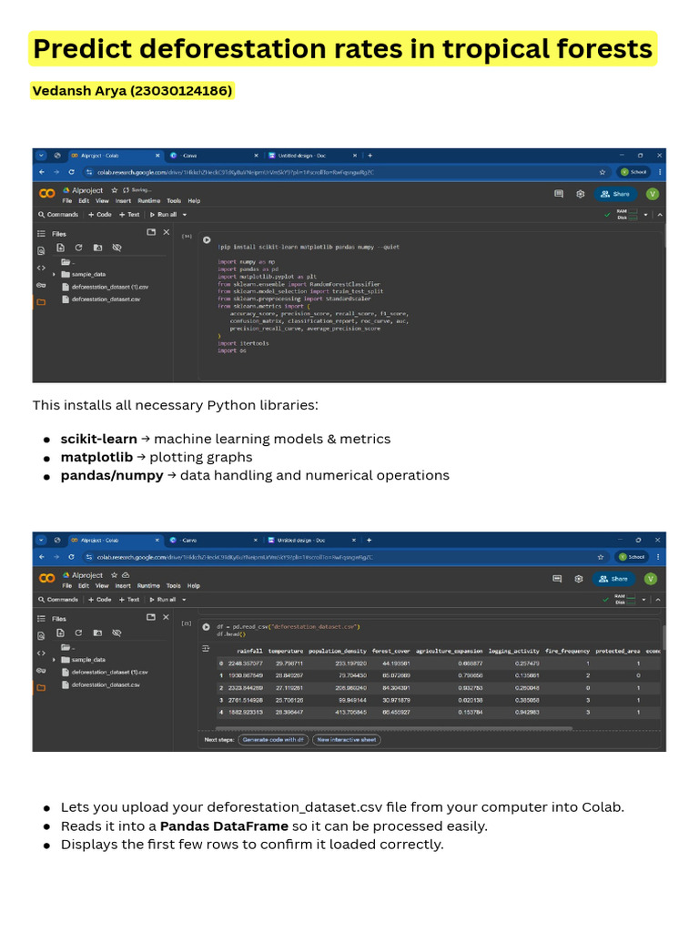
Task: Refresh the file list in lower Files panel
Action: 78,633
